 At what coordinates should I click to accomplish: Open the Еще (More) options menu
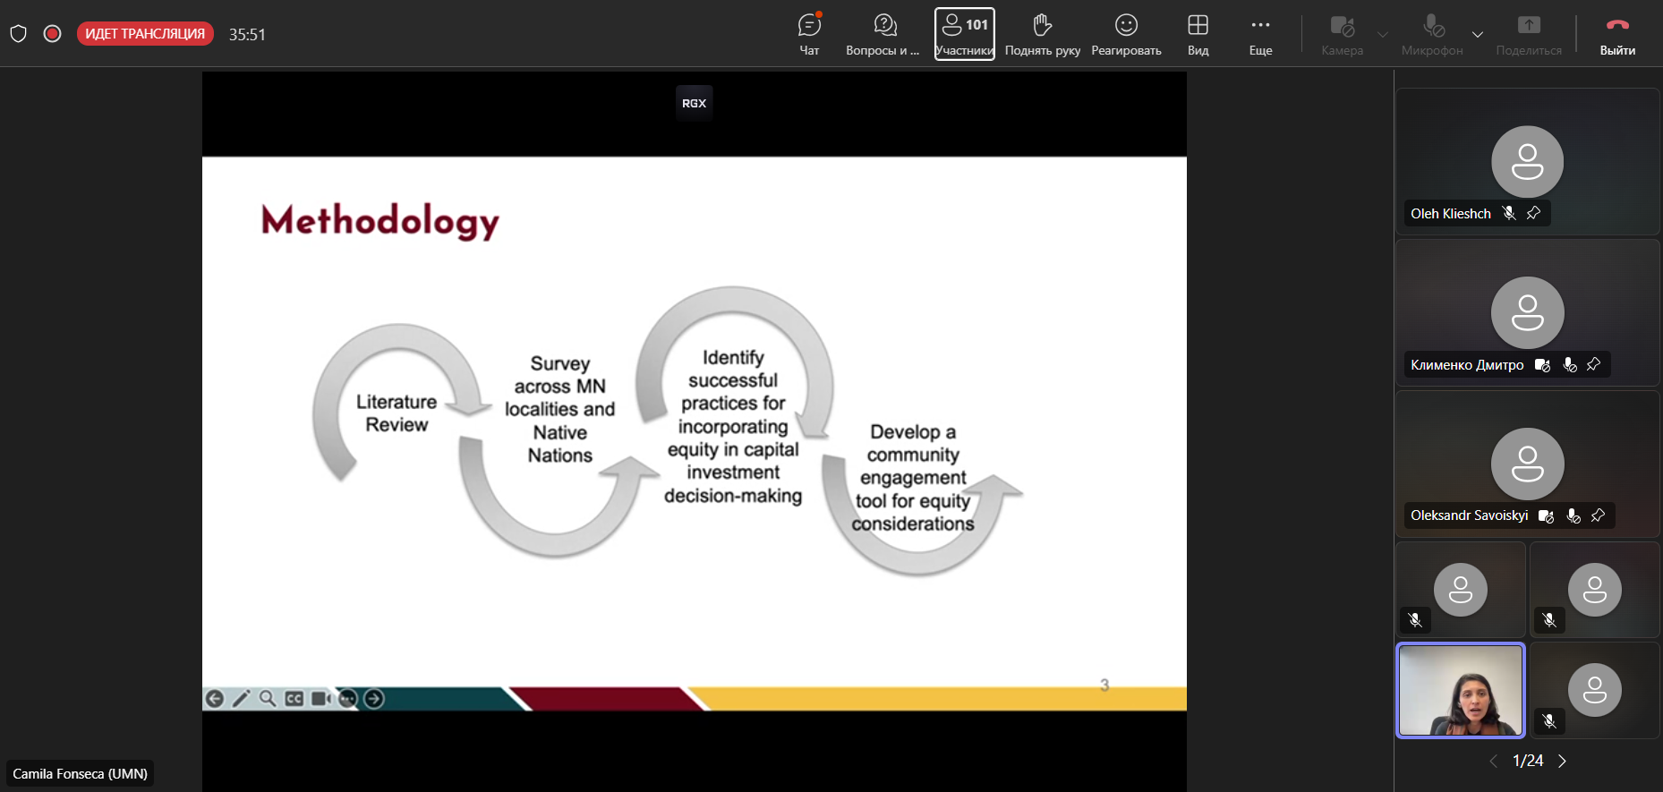click(1260, 34)
